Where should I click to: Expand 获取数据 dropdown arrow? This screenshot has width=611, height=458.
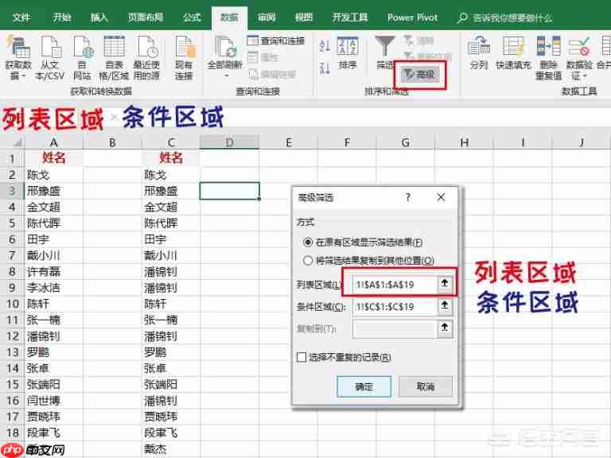coord(22,76)
